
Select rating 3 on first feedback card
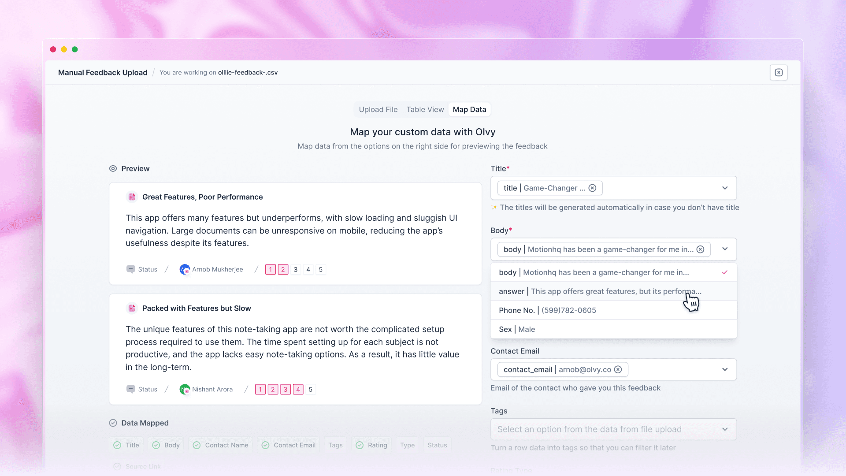point(296,269)
